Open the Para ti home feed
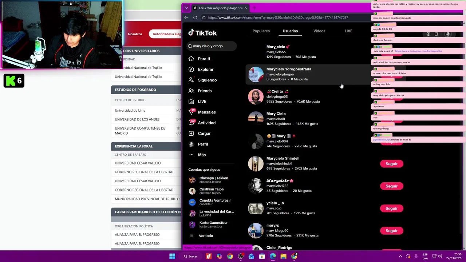The width and height of the screenshot is (466, 262). click(x=199, y=59)
